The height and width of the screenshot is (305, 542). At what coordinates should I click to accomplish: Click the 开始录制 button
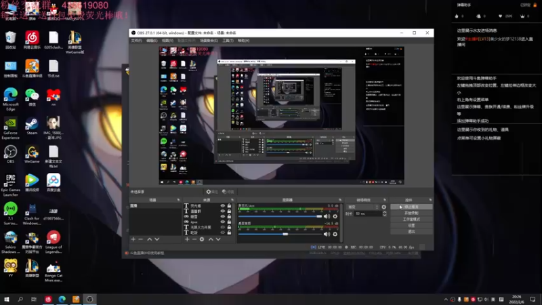pyautogui.click(x=411, y=213)
